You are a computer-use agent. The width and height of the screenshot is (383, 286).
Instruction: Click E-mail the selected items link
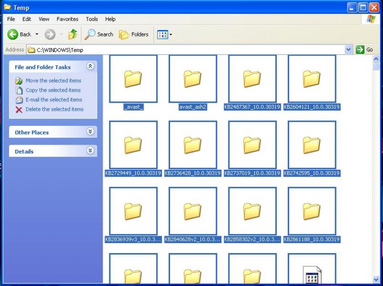click(x=54, y=99)
